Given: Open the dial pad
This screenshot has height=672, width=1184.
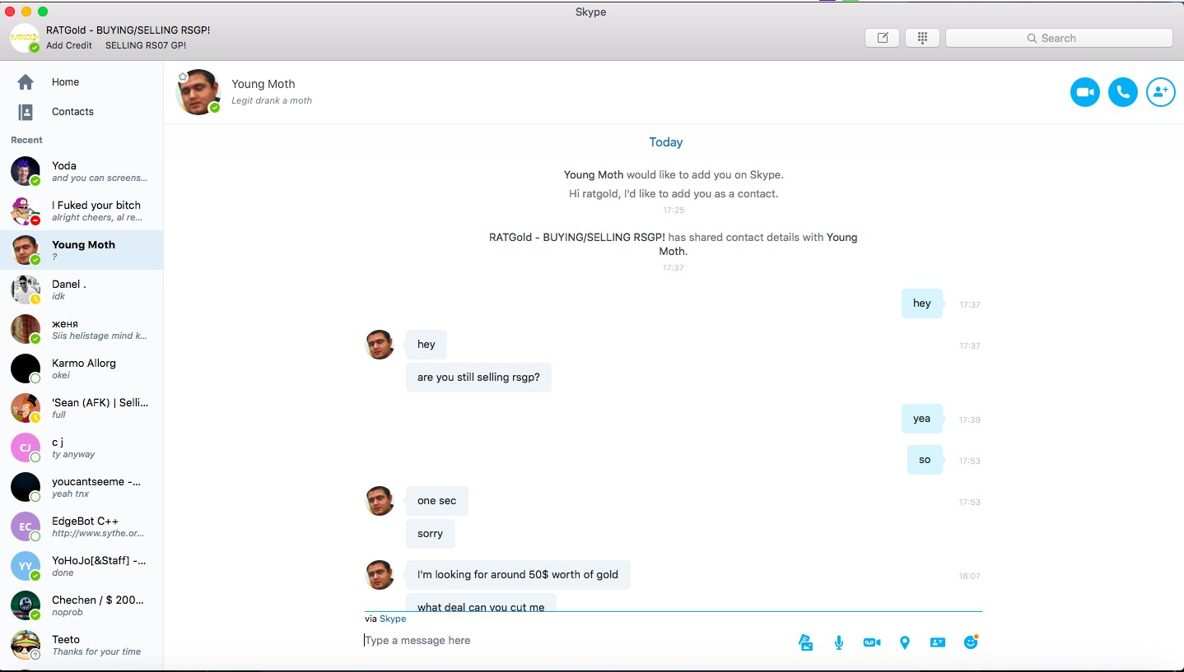Looking at the screenshot, I should point(922,38).
